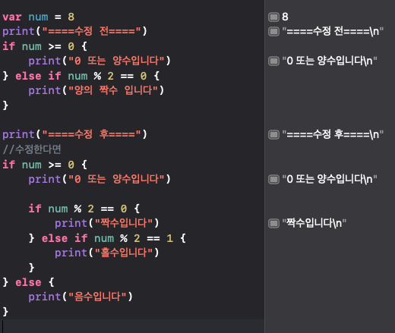Click line "} else if num % 2 == 1 {"

tap(107, 238)
